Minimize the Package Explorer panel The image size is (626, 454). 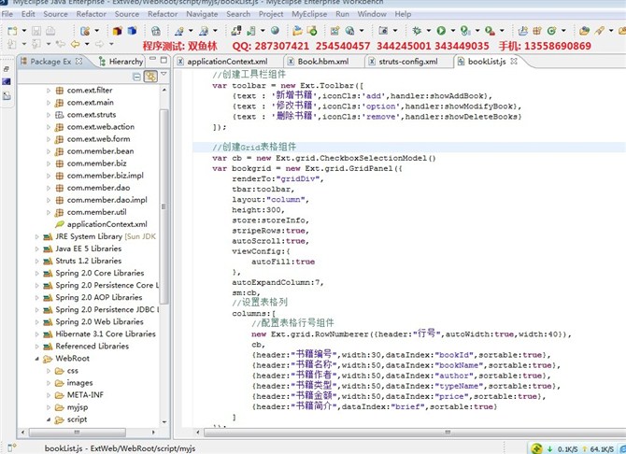152,59
